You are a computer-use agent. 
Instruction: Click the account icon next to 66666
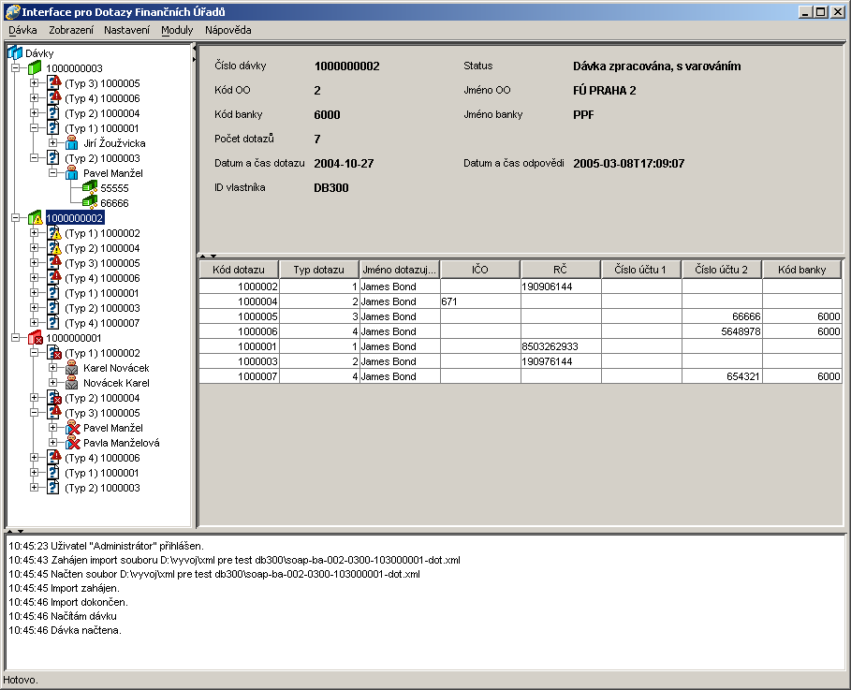[x=90, y=202]
